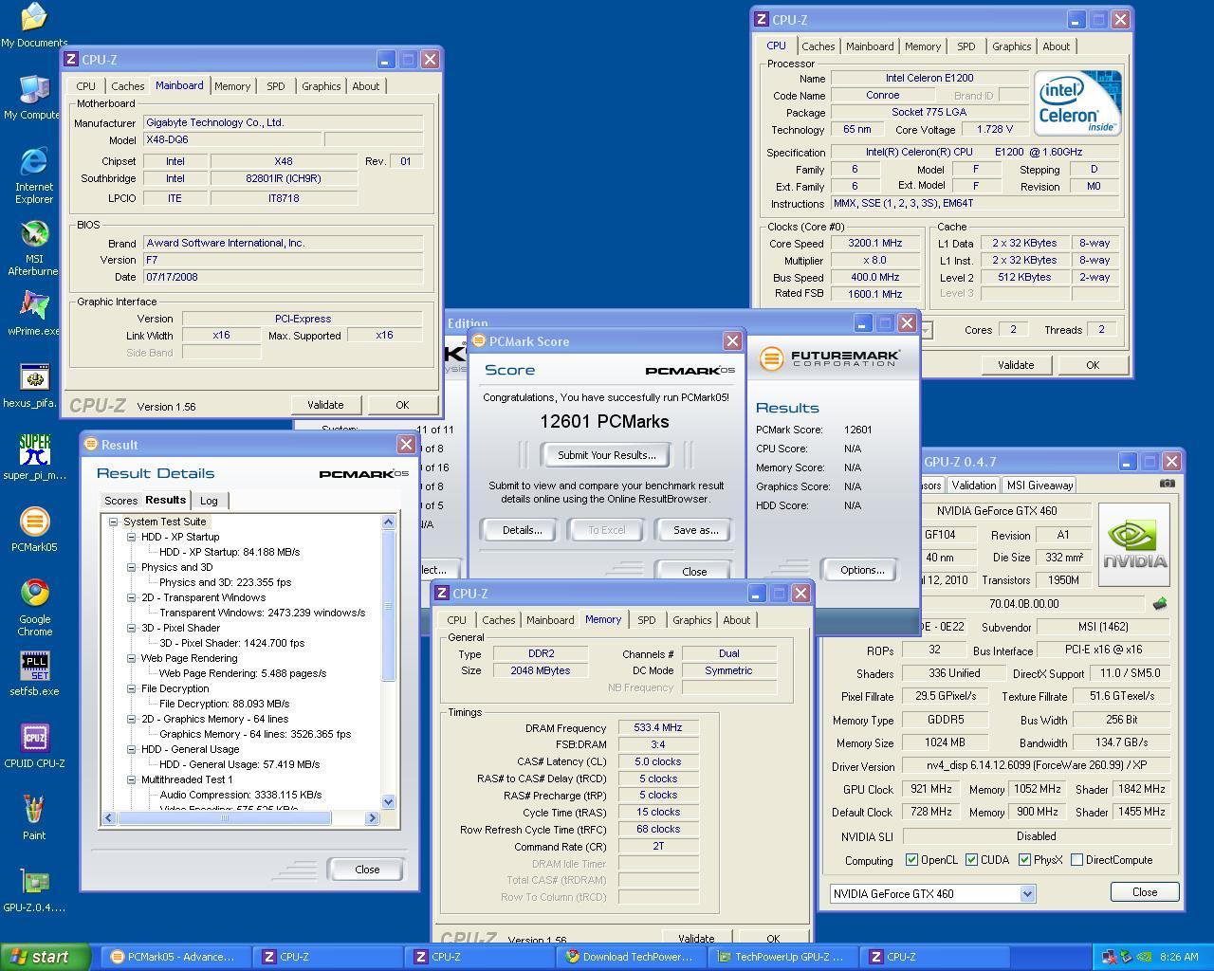This screenshot has height=971, width=1214.
Task: Collapse the 3D - Pixel Shader node
Action: click(x=131, y=628)
